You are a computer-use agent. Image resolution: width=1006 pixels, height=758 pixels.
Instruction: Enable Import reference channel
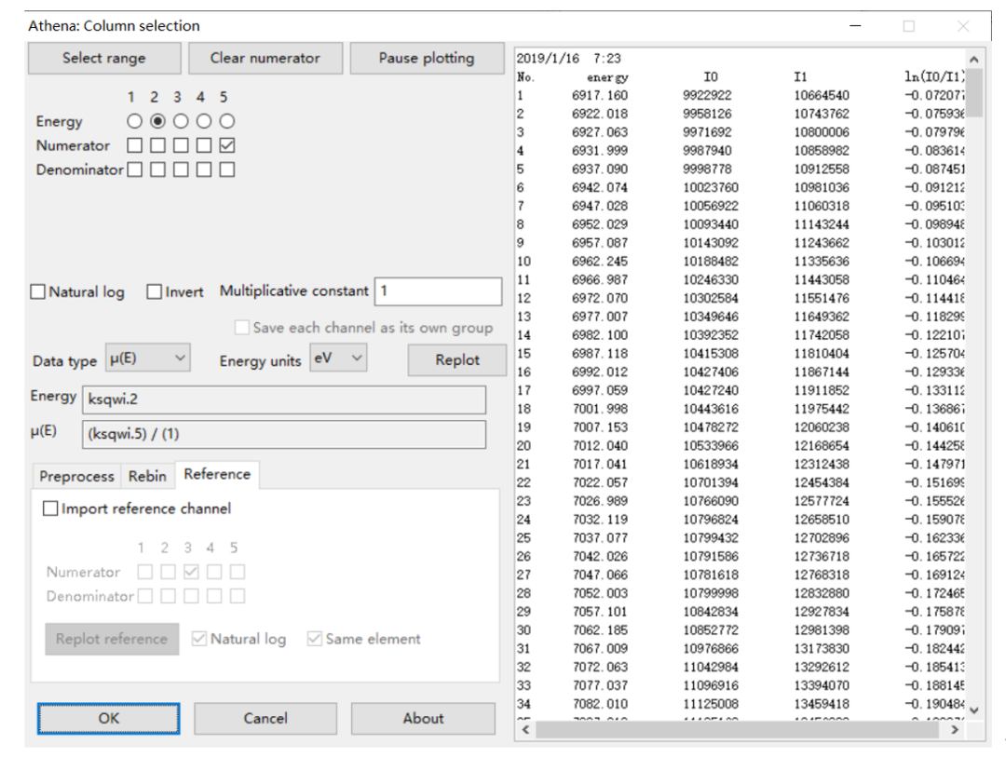[x=52, y=508]
